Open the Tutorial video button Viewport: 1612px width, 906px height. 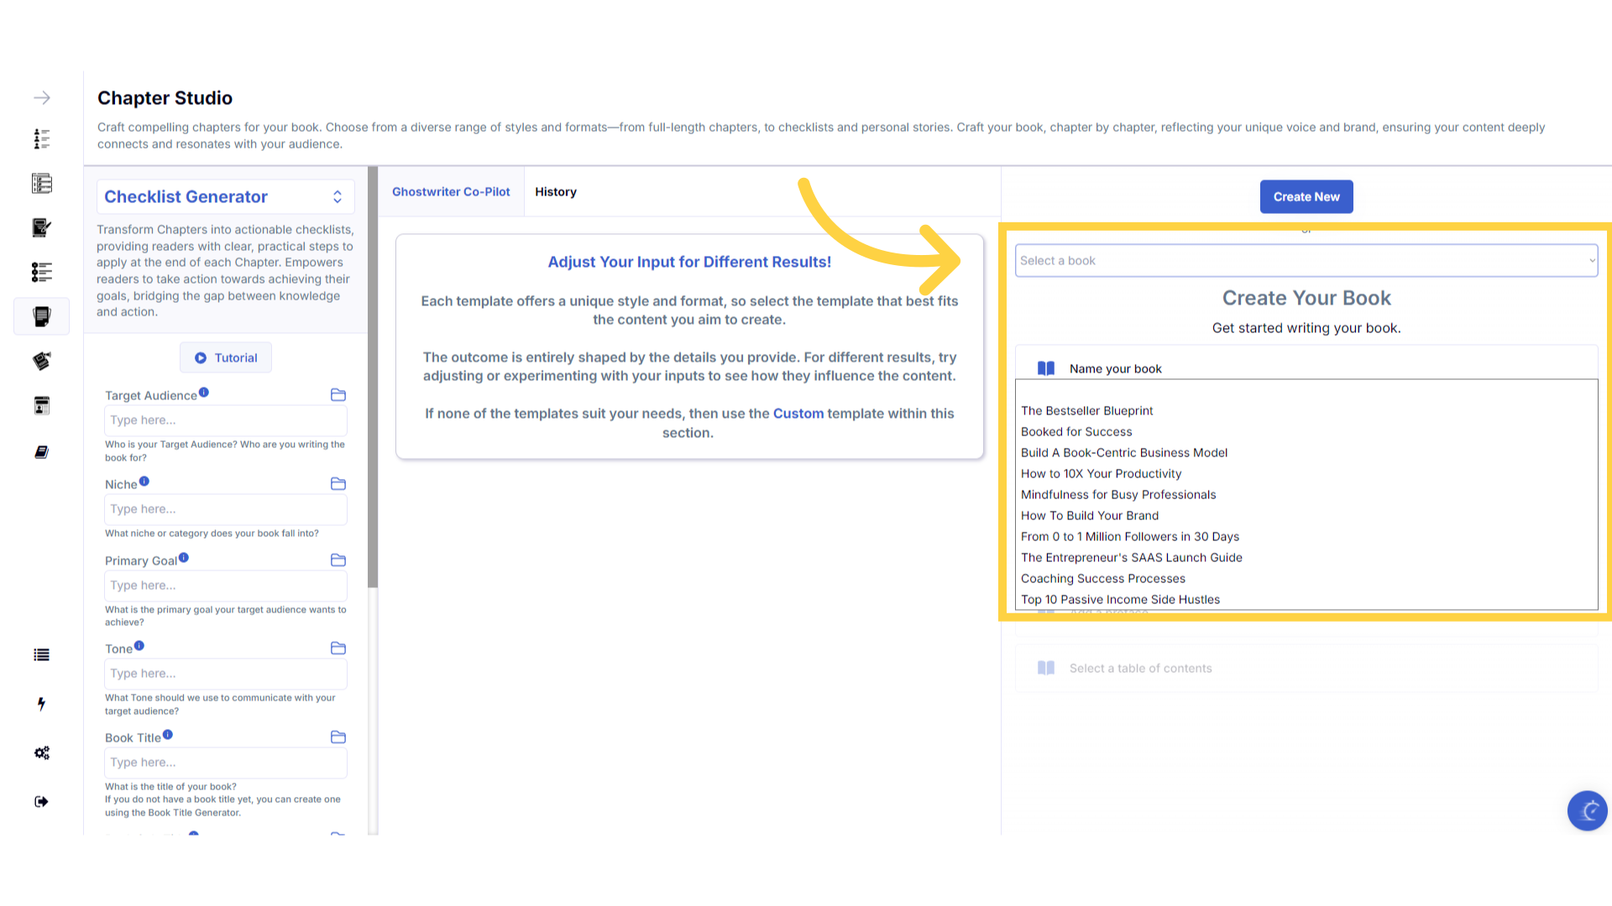226,358
